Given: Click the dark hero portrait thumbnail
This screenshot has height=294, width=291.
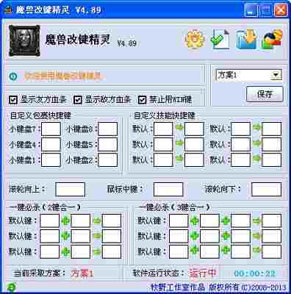Looking at the screenshot, I should [24, 40].
